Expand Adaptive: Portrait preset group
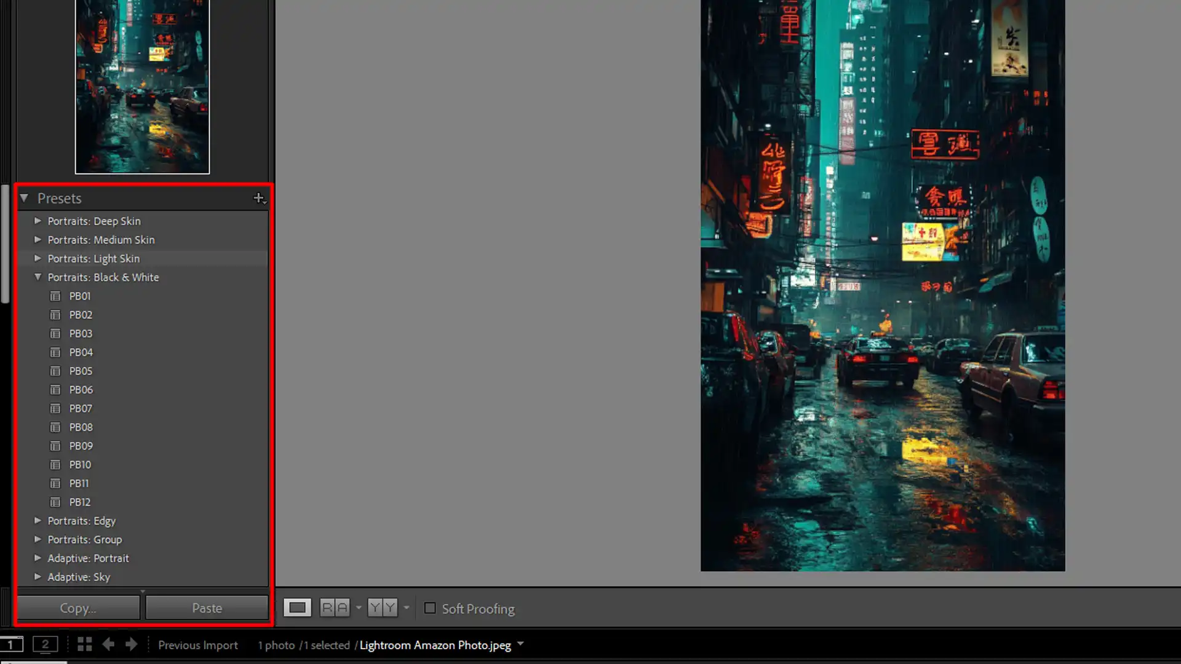The width and height of the screenshot is (1181, 664). tap(38, 558)
